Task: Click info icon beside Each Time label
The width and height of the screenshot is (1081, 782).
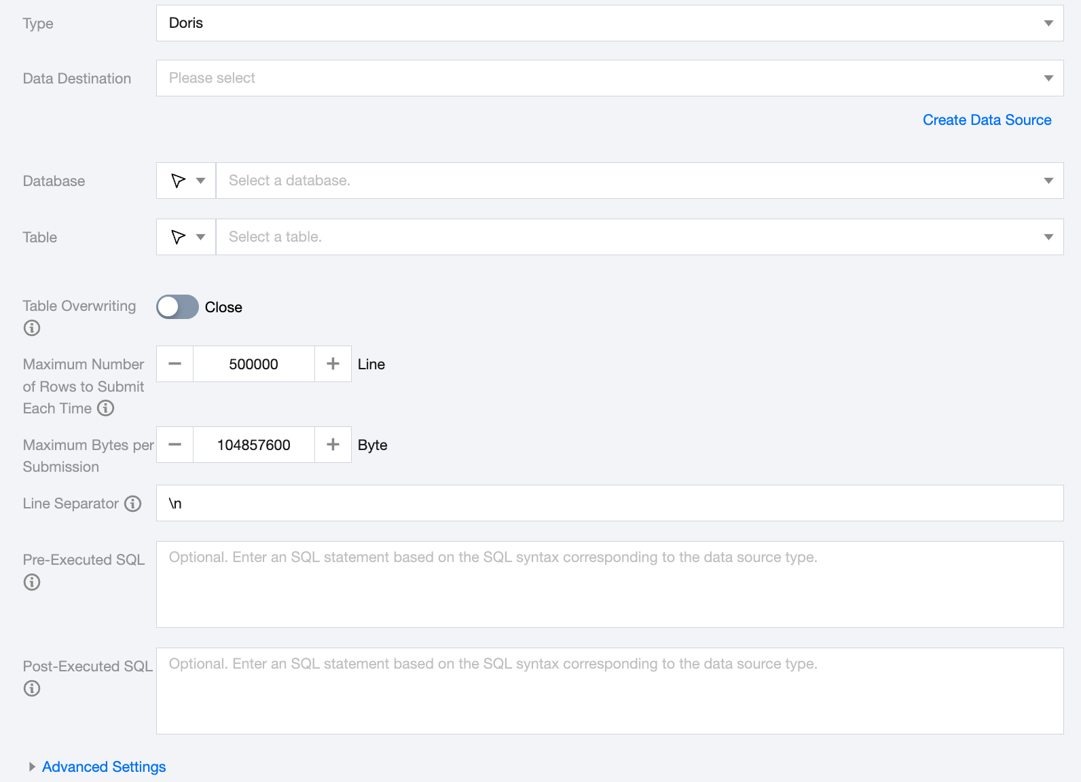Action: point(106,408)
